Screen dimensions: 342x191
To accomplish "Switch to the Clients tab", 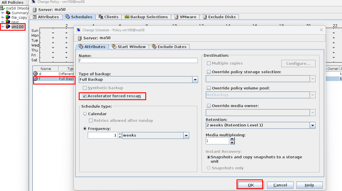I will [109, 17].
